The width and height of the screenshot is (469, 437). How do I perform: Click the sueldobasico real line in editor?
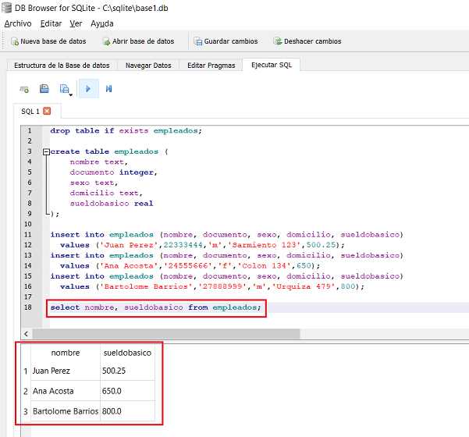click(112, 204)
